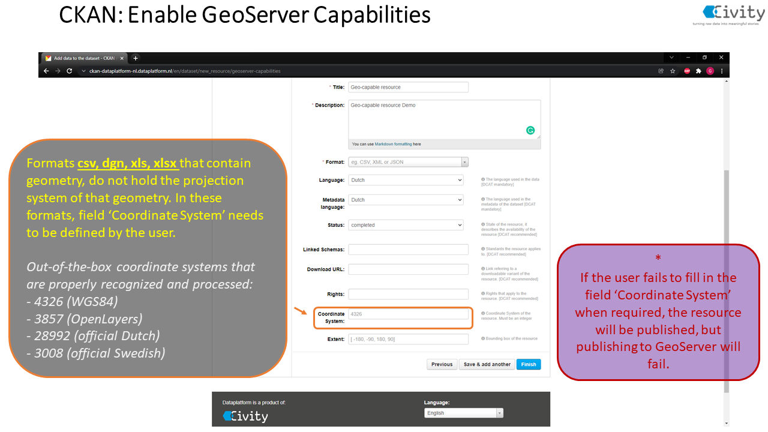Viewport: 768px width, 432px height.
Task: Expand the Status dropdown showing 'completed'
Action: (x=406, y=225)
